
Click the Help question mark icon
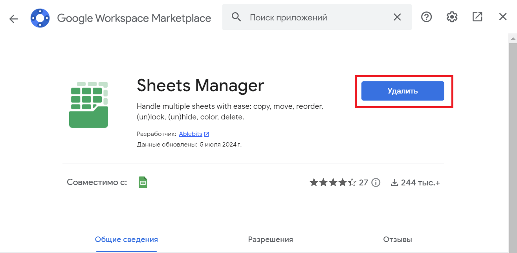coord(426,17)
